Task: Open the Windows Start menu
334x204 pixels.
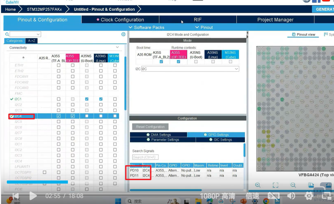Action: point(119,201)
